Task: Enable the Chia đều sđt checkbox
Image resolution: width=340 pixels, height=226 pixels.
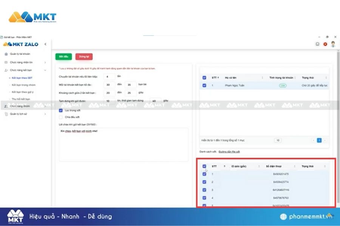Action: (x=61, y=117)
